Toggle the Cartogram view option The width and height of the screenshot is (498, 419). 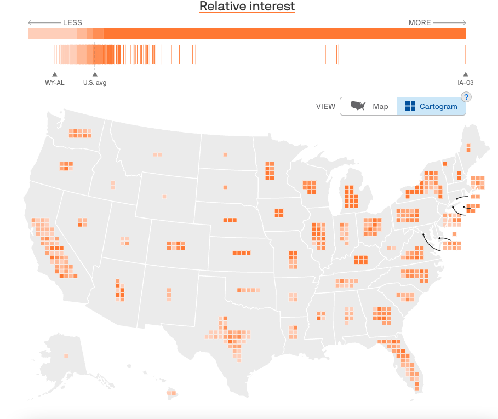pos(431,106)
